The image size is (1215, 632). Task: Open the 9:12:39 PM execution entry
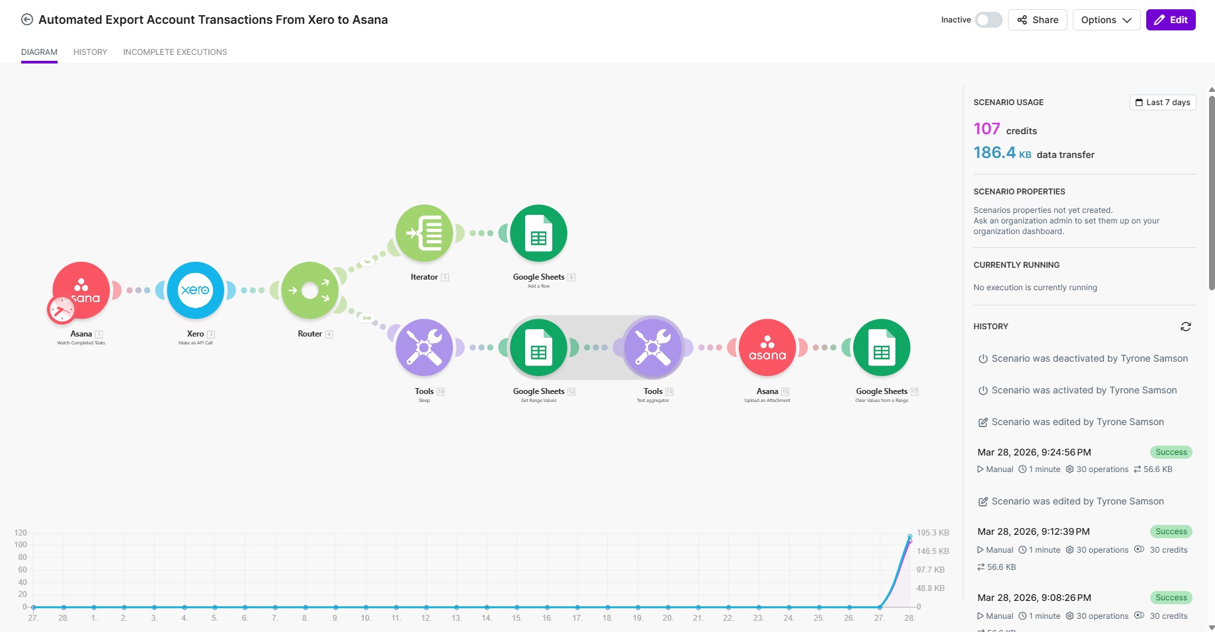tap(1085, 549)
